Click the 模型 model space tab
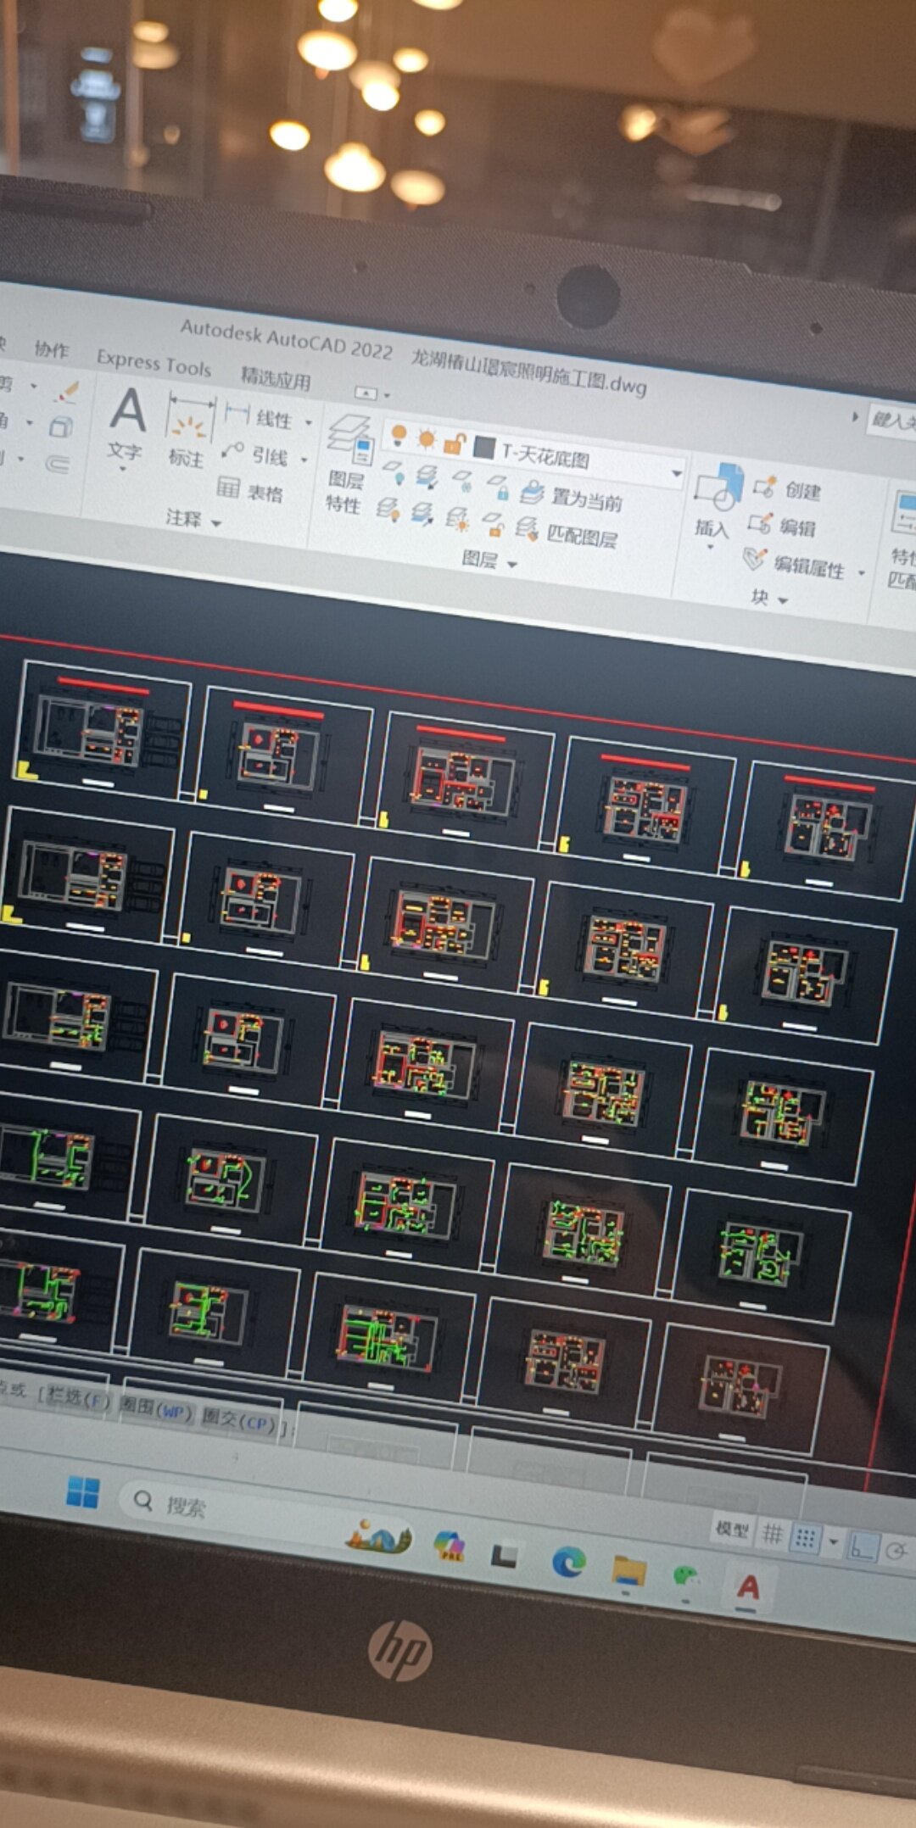This screenshot has height=1828, width=916. 732,1528
